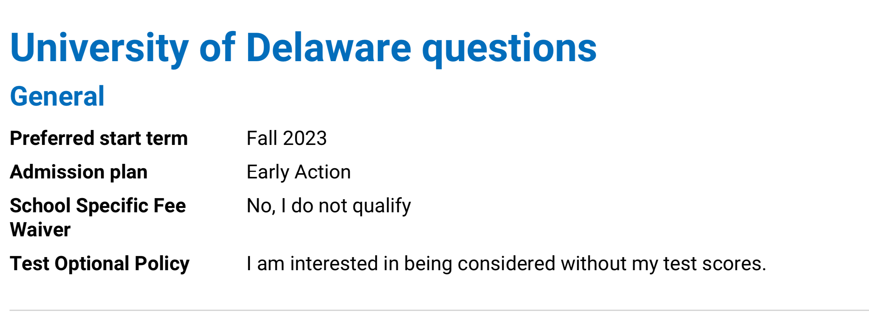The width and height of the screenshot is (869, 319).
Task: Click the words test scores in the answer
Action: pos(714,264)
